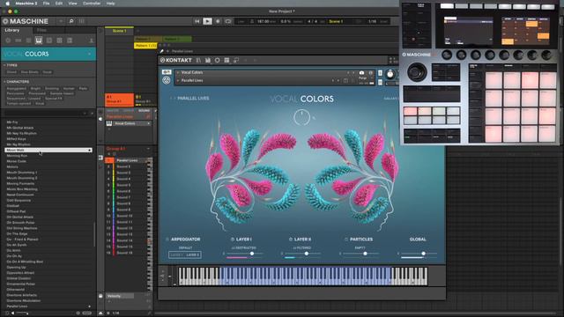
Task: Click the Kontakt snapshot camera icon
Action: (361, 72)
